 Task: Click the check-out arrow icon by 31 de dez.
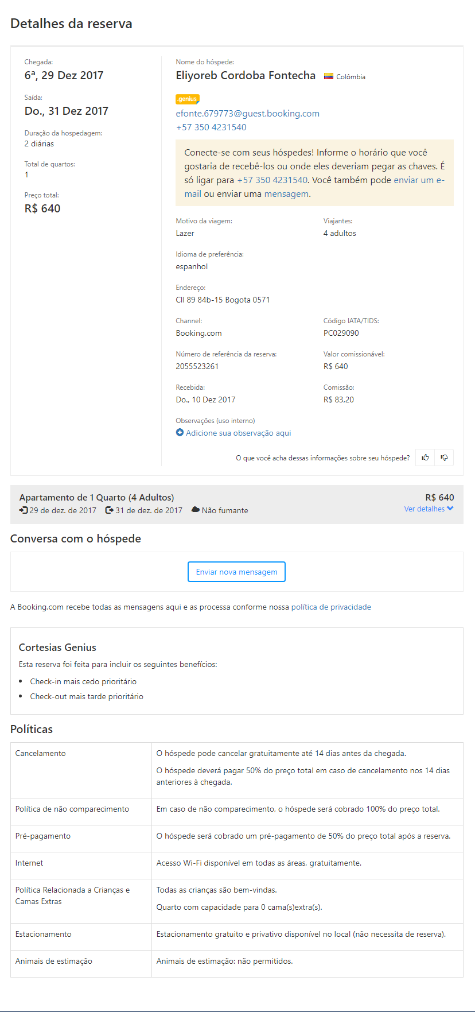pos(109,510)
